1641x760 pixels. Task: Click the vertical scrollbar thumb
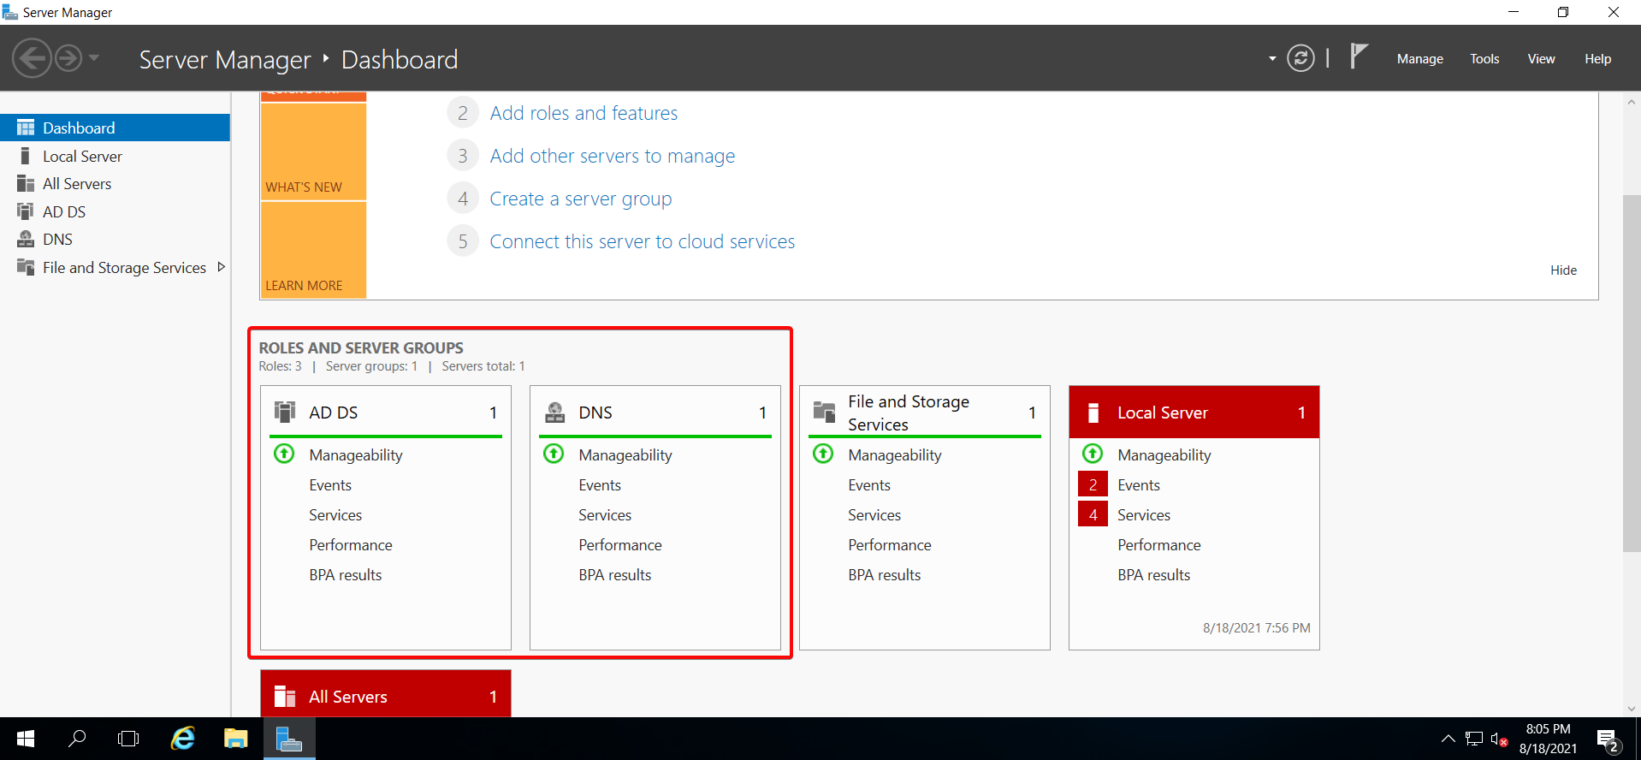coord(1632,373)
